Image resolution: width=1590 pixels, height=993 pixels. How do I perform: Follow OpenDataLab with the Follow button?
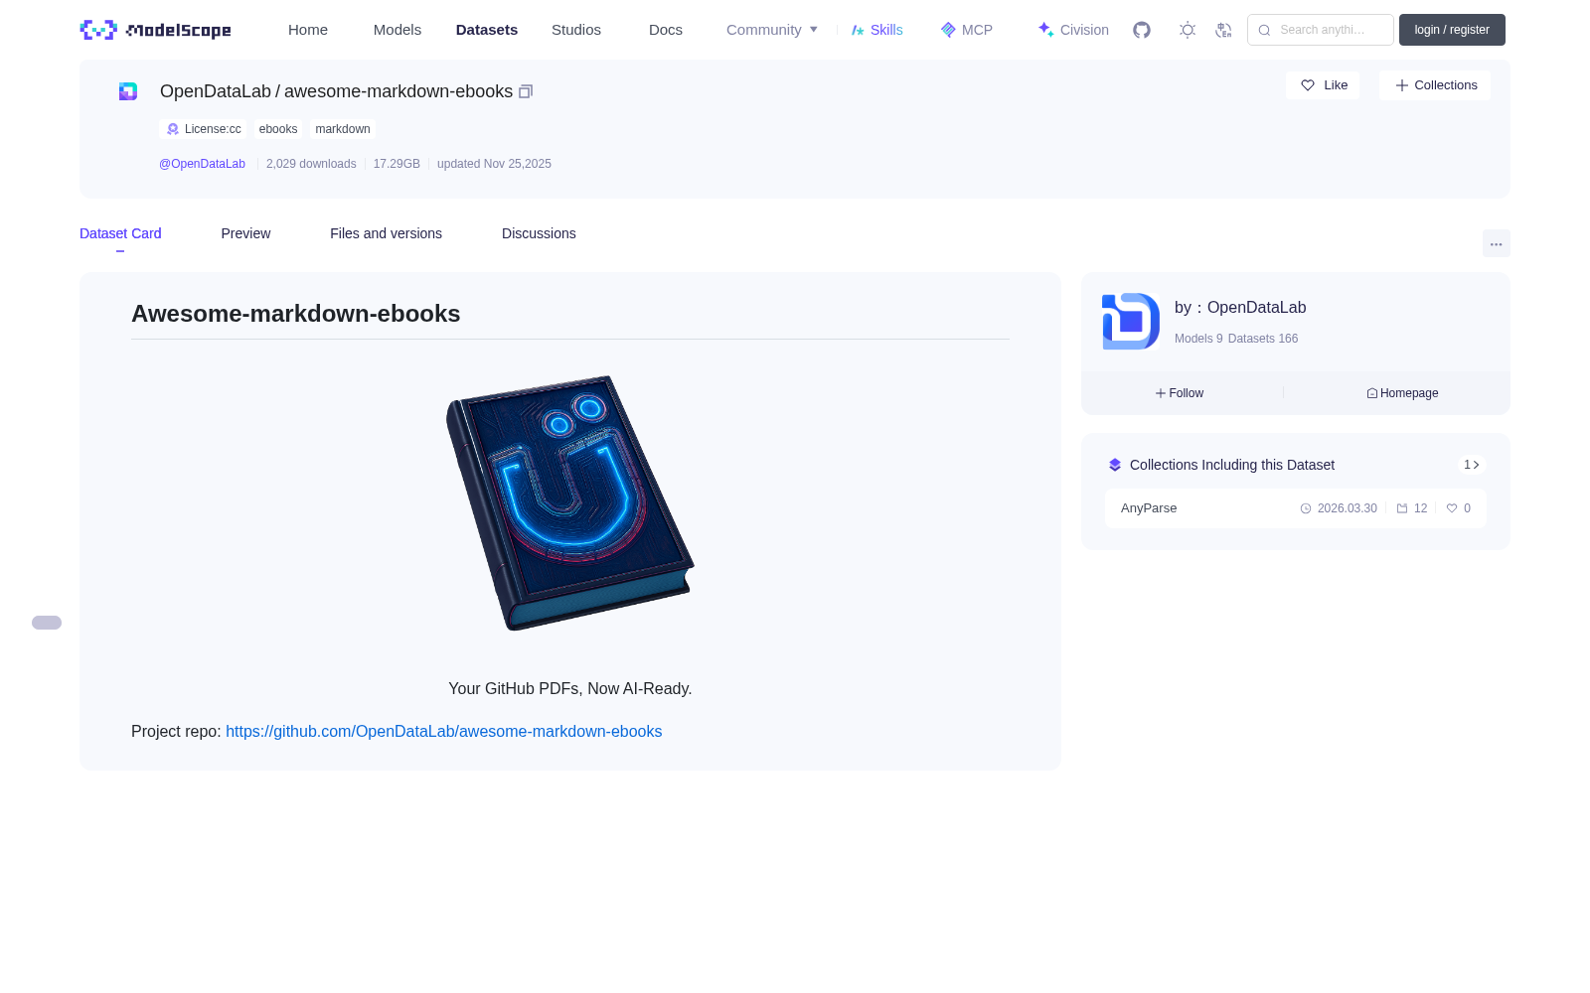(1180, 393)
